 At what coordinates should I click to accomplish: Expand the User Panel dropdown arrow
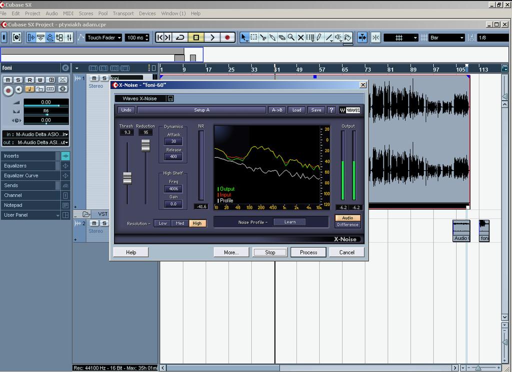click(x=58, y=215)
